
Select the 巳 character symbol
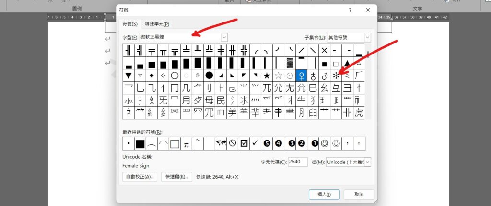coord(313,88)
